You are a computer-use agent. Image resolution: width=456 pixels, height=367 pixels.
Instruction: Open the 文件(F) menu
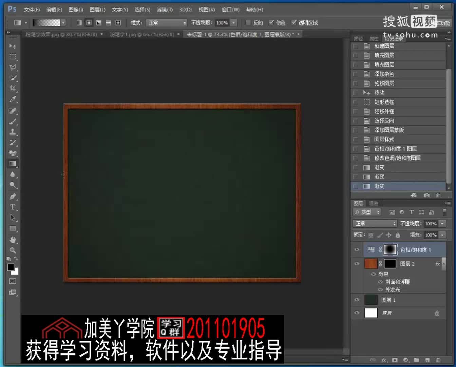point(32,10)
